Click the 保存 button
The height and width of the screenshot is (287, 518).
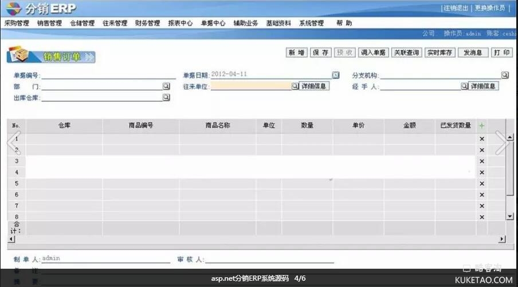(x=320, y=53)
